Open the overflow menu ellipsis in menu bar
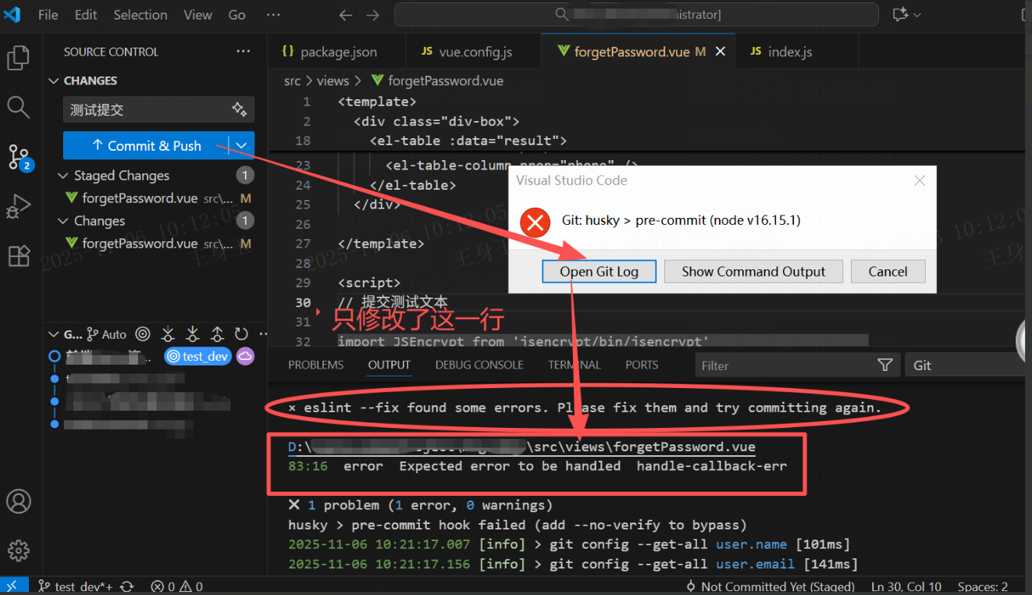Viewport: 1032px width, 595px height. pyautogui.click(x=272, y=15)
